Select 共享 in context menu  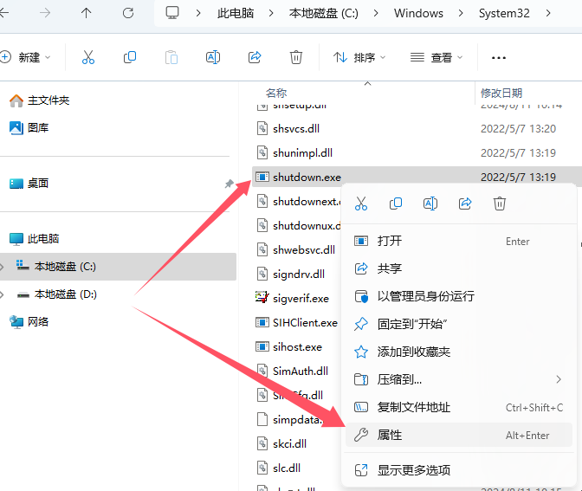click(x=459, y=268)
